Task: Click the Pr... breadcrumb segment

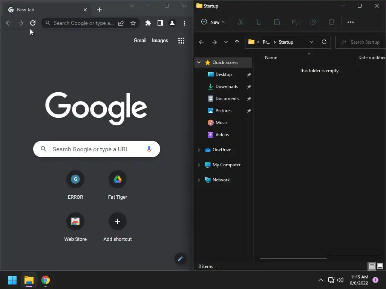Action: point(267,42)
